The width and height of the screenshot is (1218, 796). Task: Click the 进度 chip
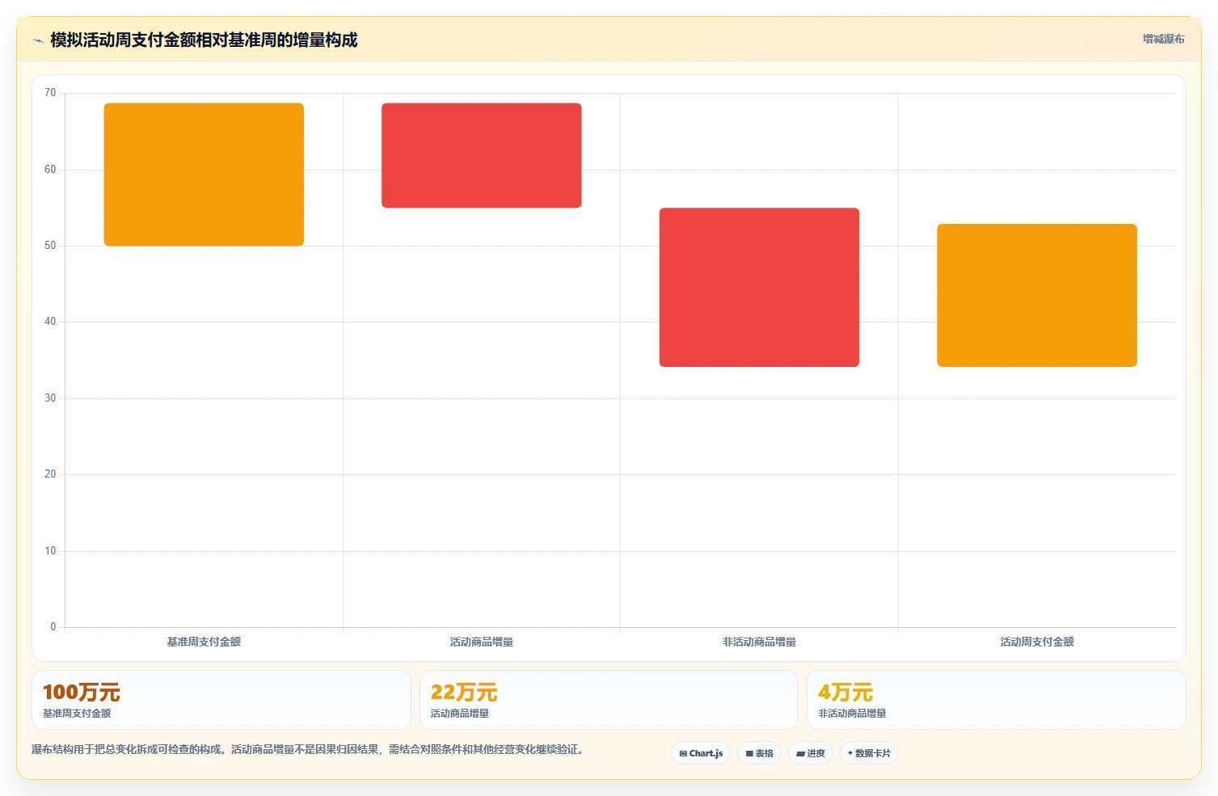(x=811, y=753)
